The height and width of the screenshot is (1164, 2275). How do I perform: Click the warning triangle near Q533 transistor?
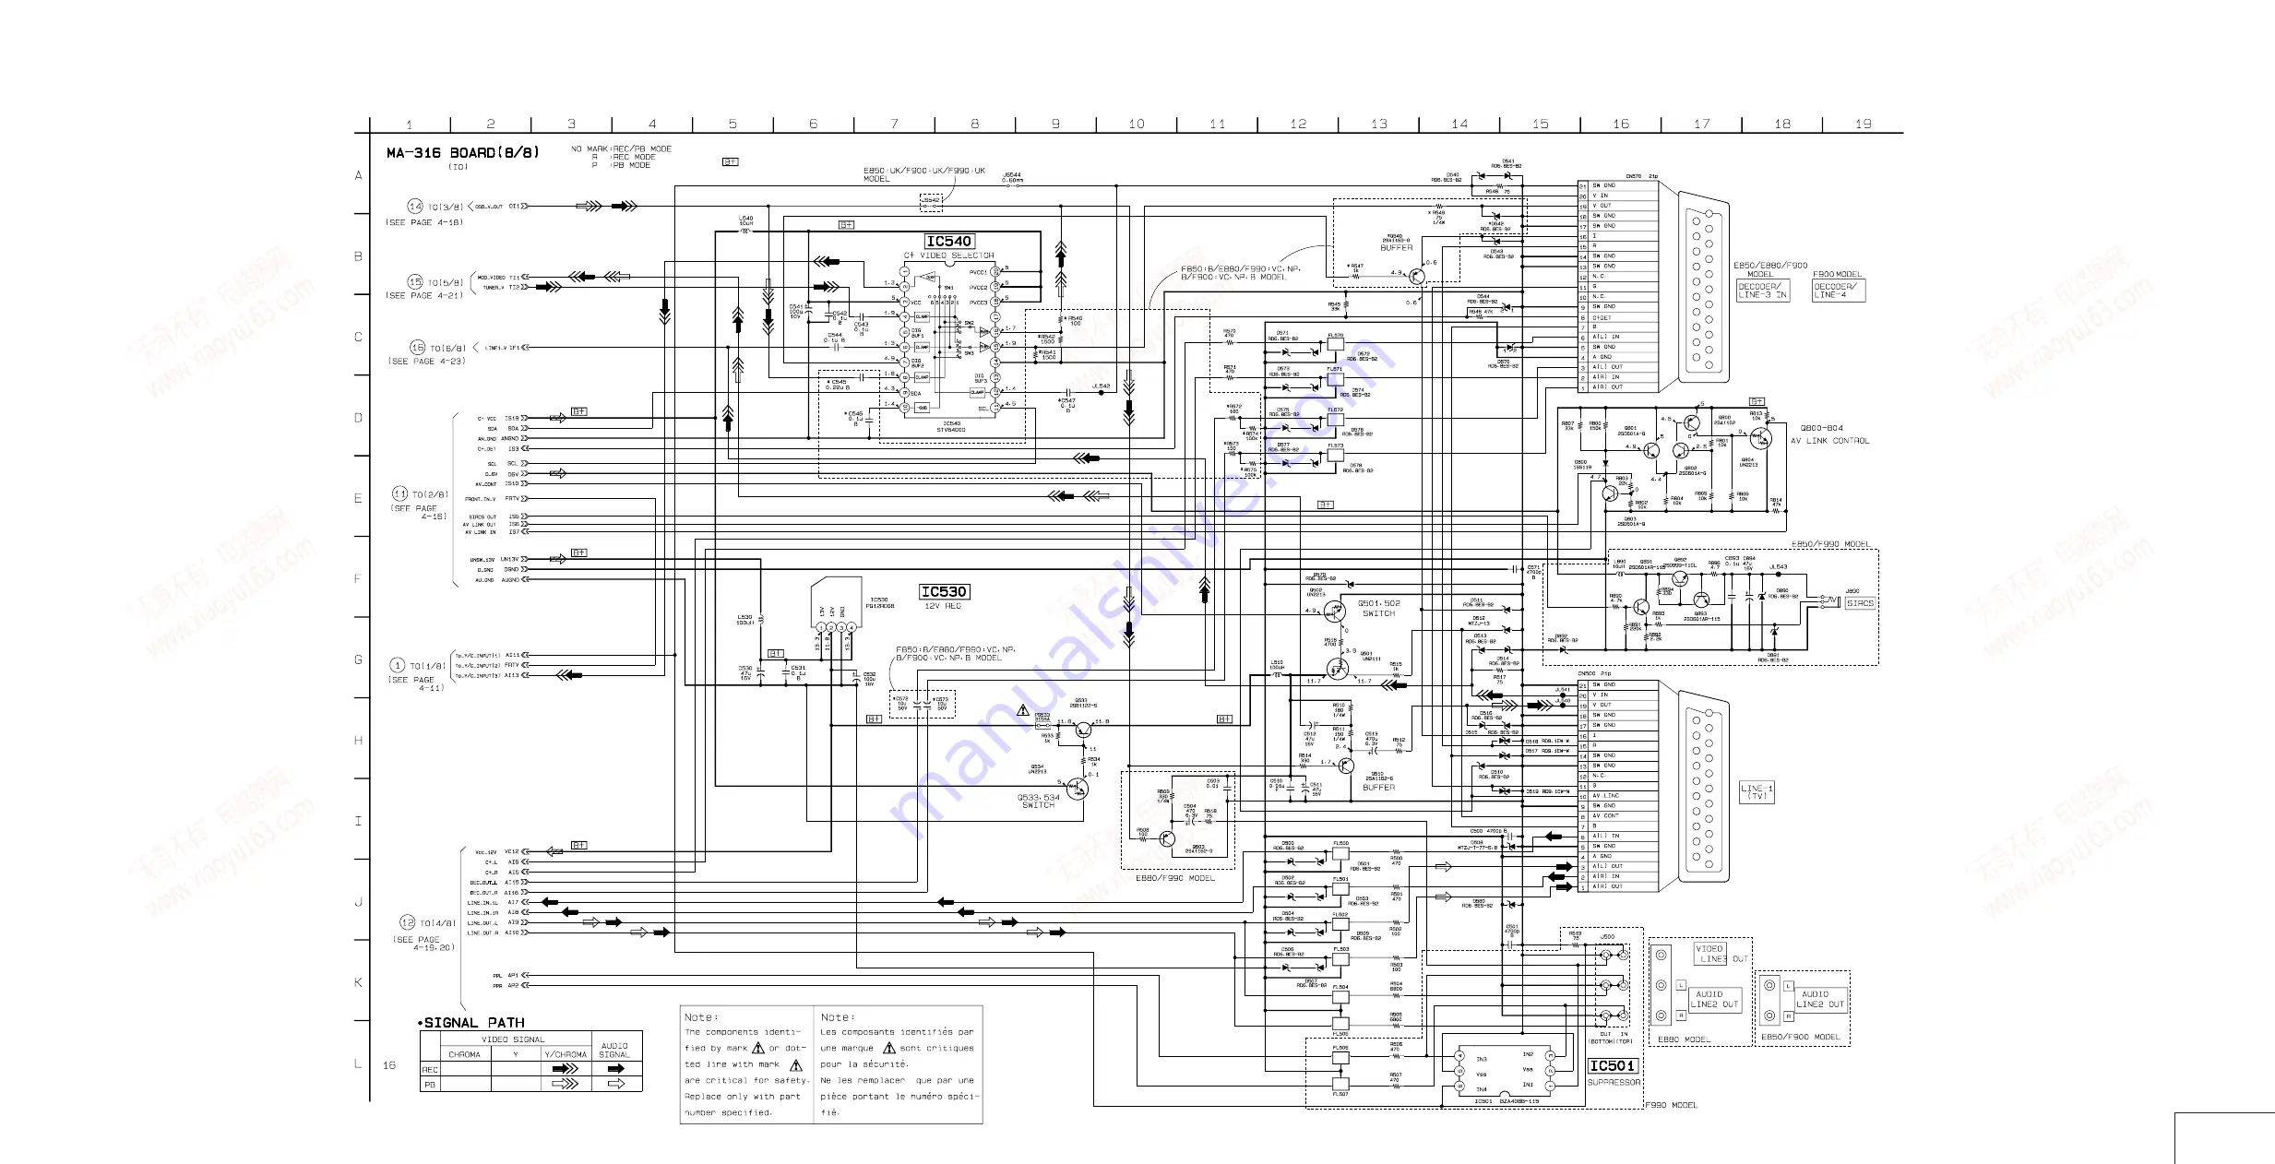1023,710
